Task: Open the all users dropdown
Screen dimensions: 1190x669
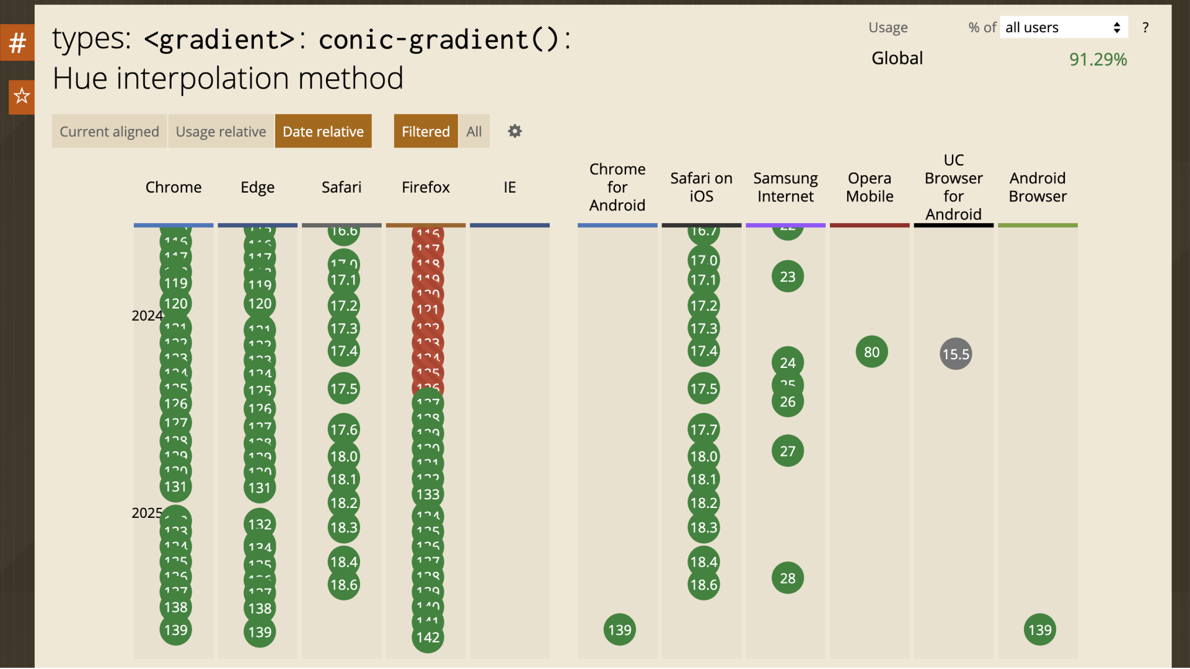Action: (1063, 28)
